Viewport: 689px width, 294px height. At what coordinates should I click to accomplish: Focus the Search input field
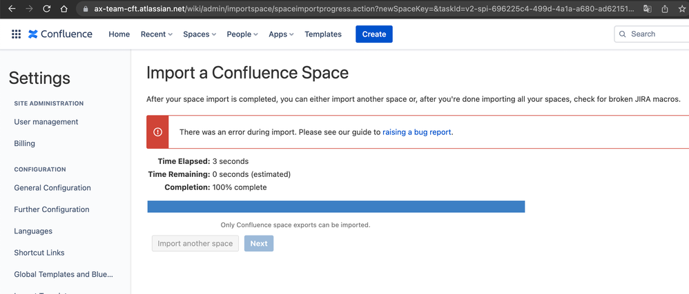click(x=652, y=34)
